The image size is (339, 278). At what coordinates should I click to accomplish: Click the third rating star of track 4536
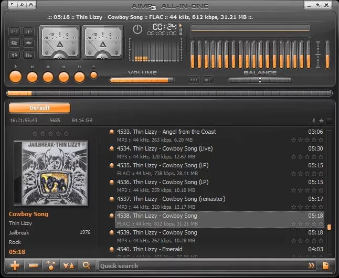[307, 190]
